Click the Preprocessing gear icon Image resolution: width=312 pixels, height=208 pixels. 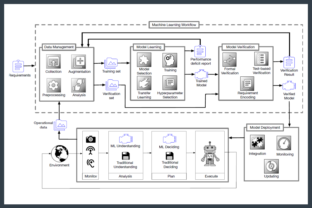[x=54, y=85]
